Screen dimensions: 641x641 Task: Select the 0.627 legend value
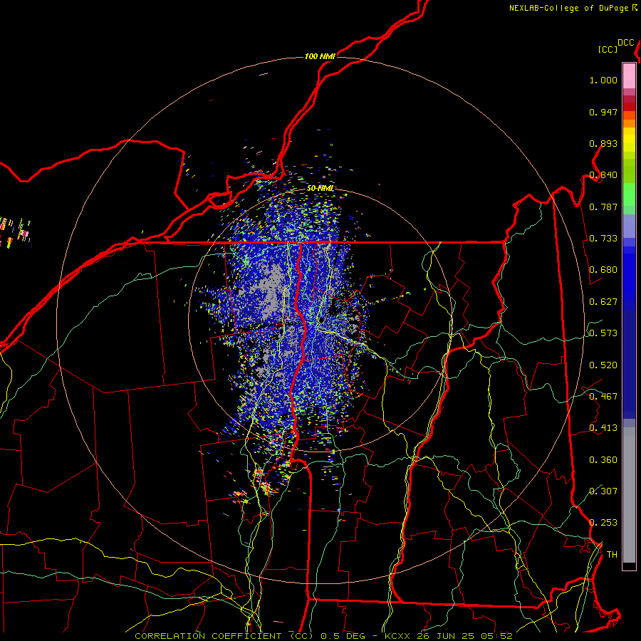point(603,302)
